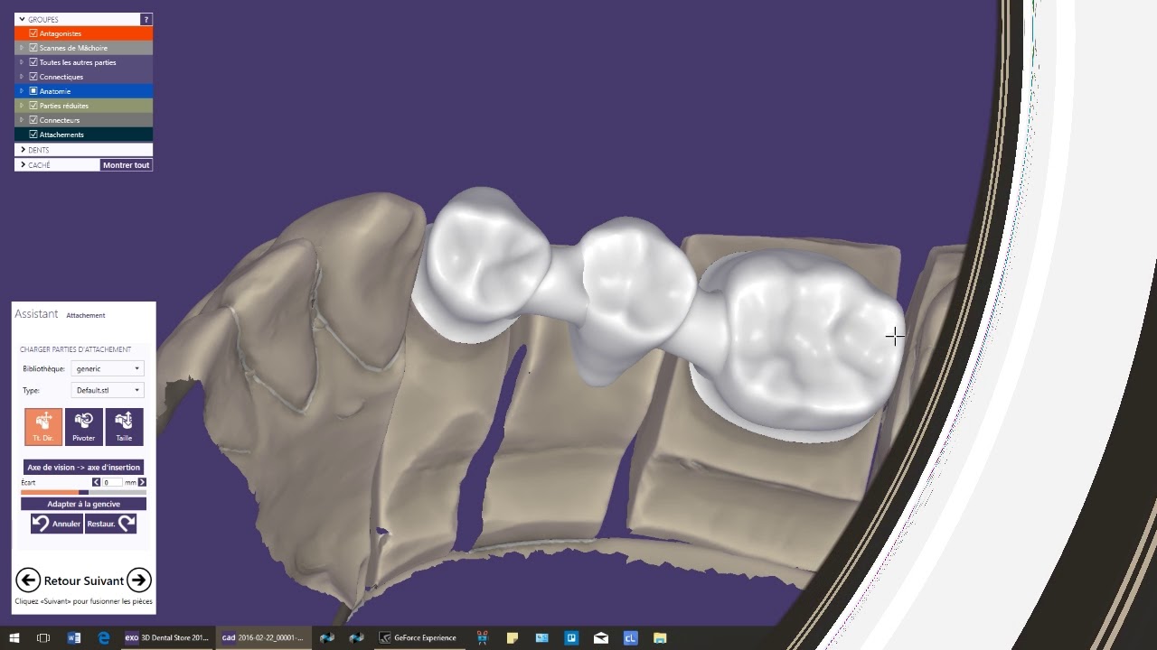Open Task View on the taskbar
The image size is (1157, 650).
tap(43, 637)
